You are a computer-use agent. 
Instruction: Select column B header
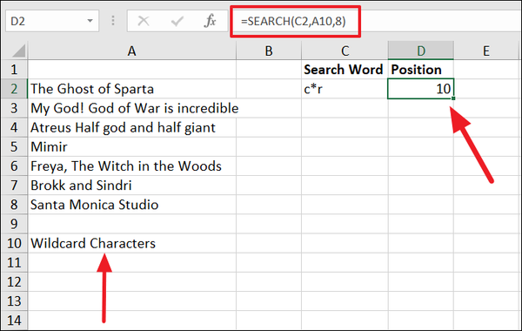tap(269, 51)
